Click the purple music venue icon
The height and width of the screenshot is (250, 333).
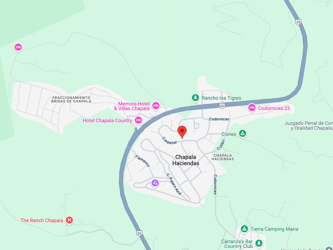[x=155, y=183]
